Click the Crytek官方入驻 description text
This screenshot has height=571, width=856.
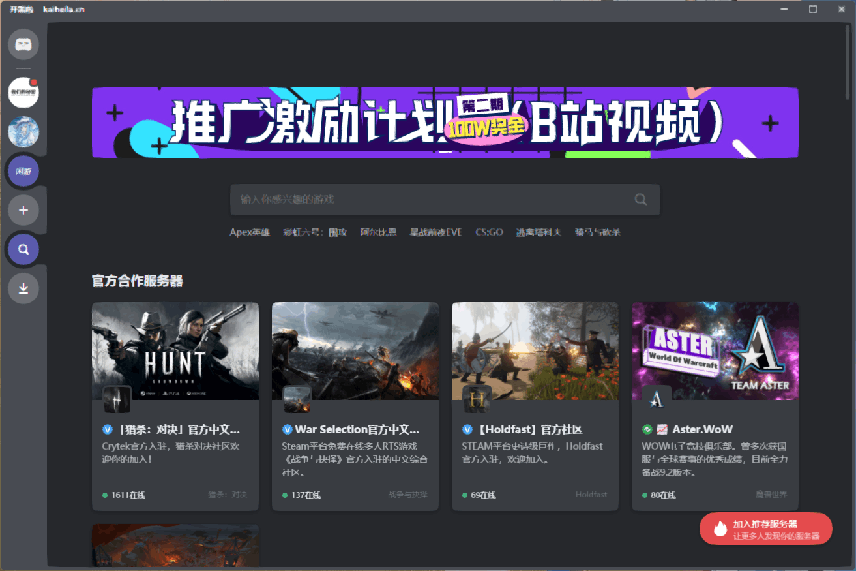tap(171, 453)
